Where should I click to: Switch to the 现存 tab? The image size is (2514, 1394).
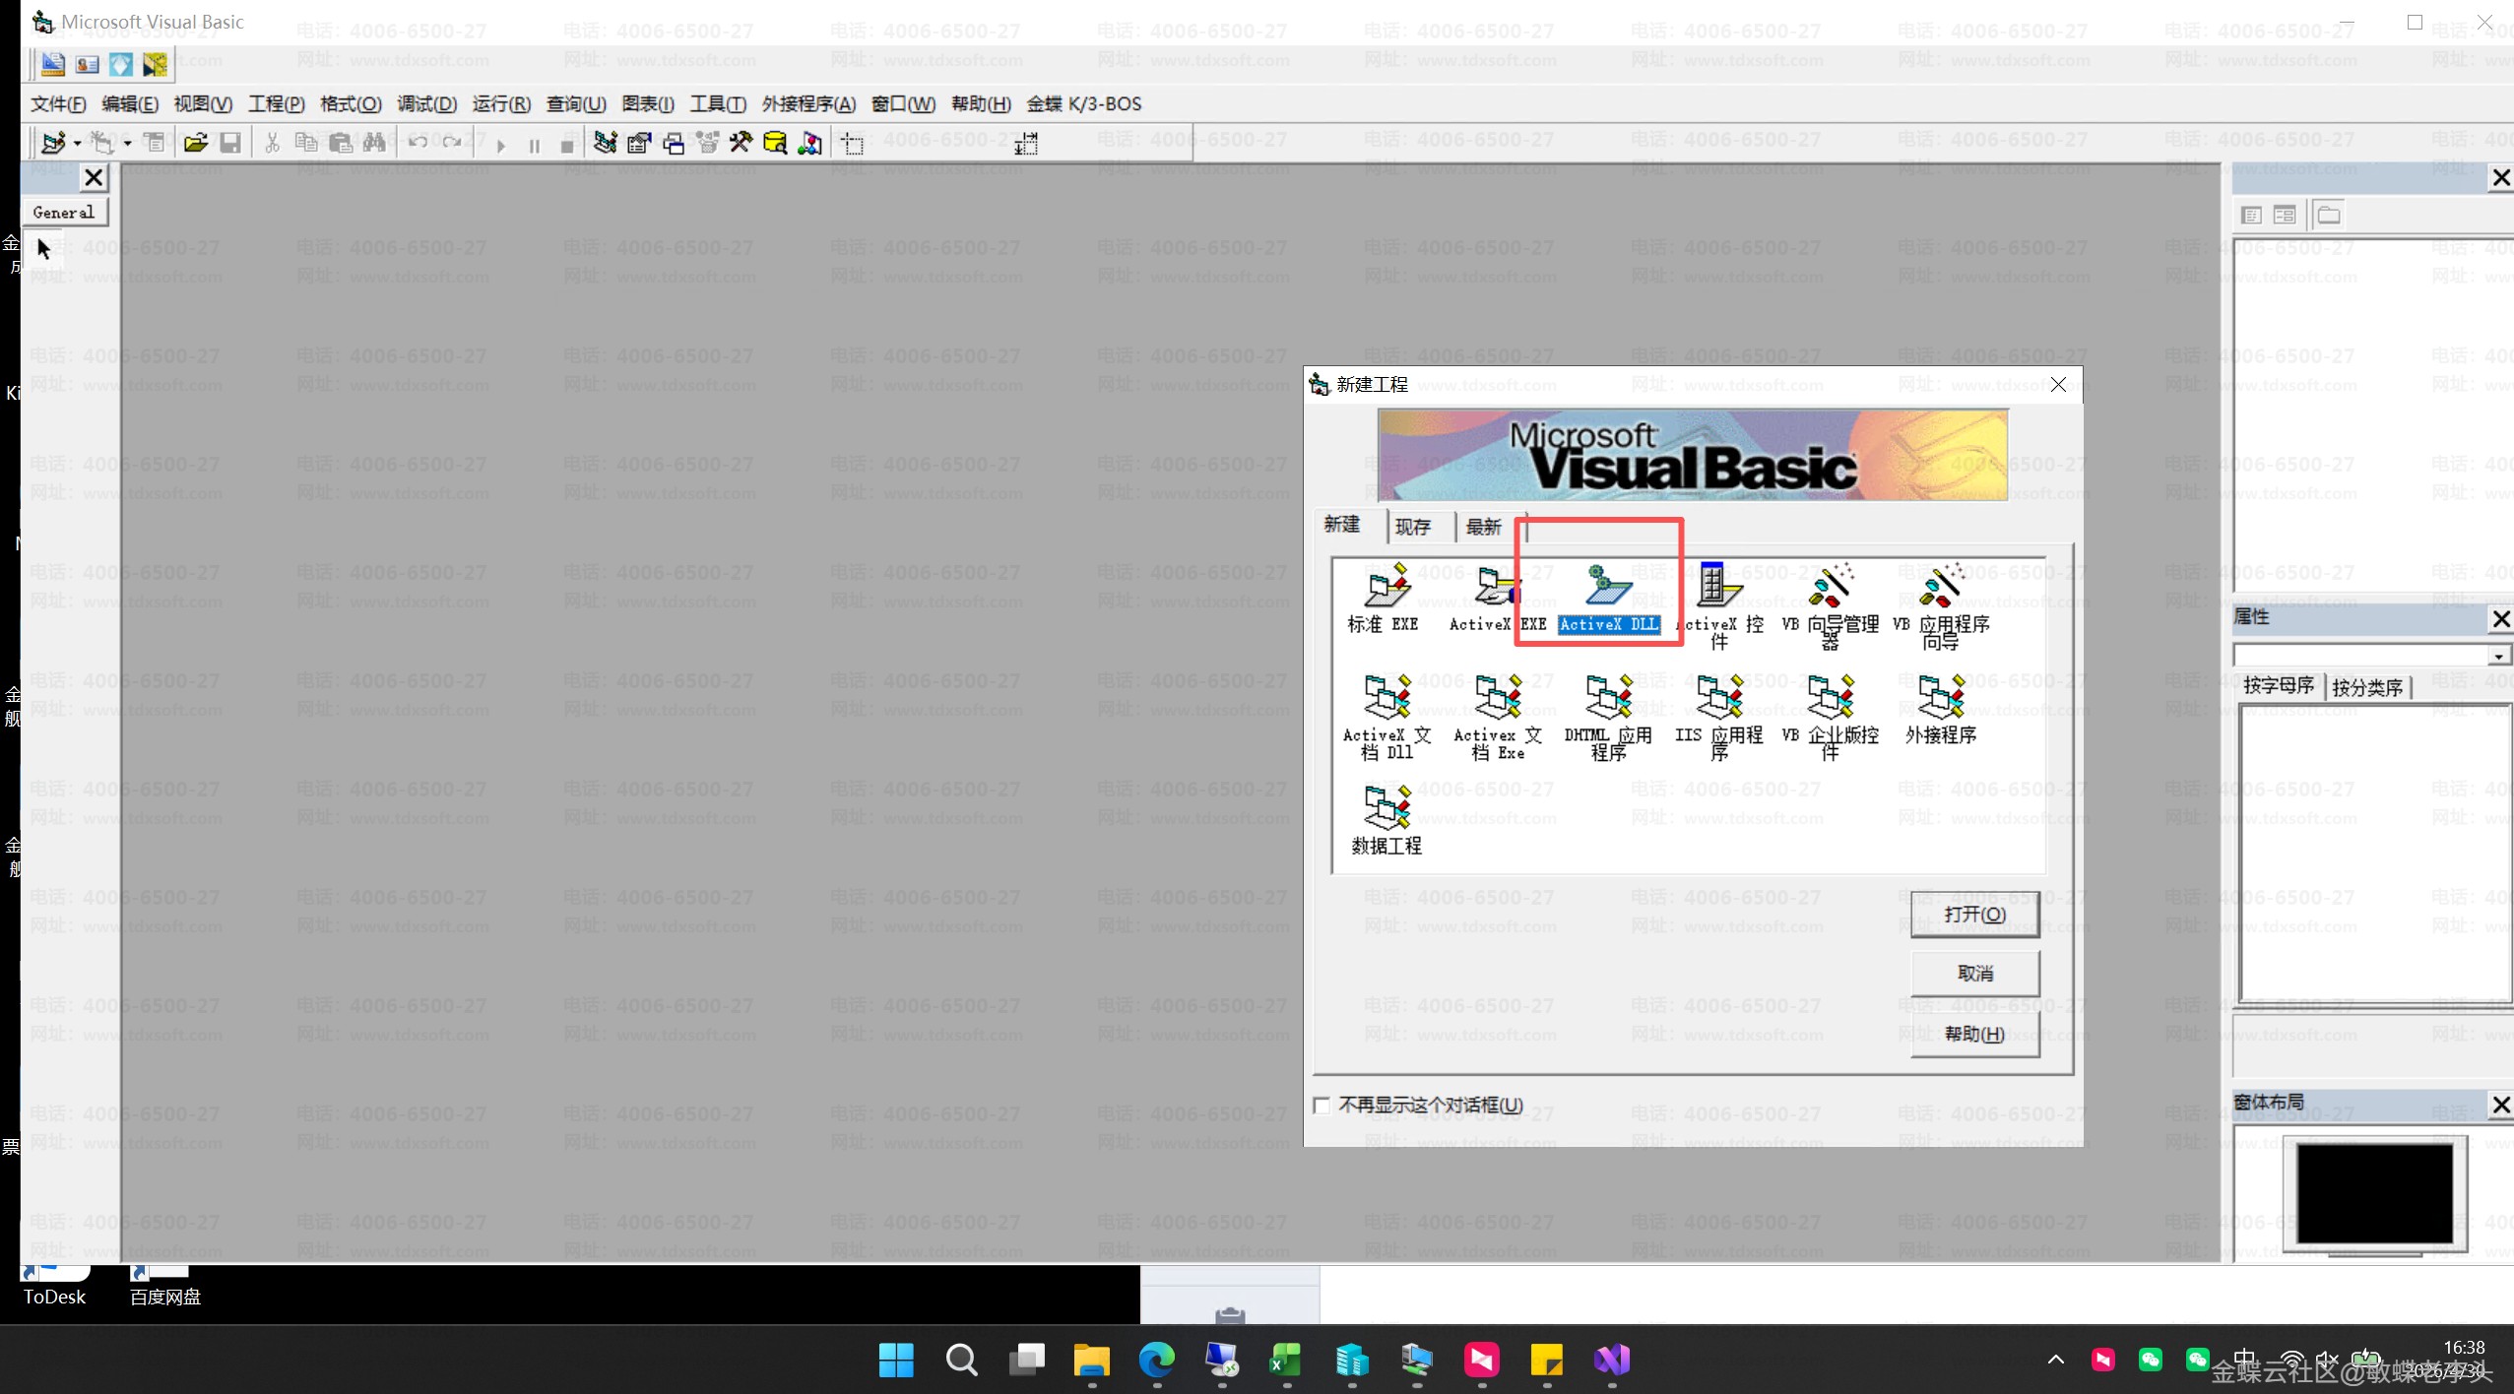1413,527
